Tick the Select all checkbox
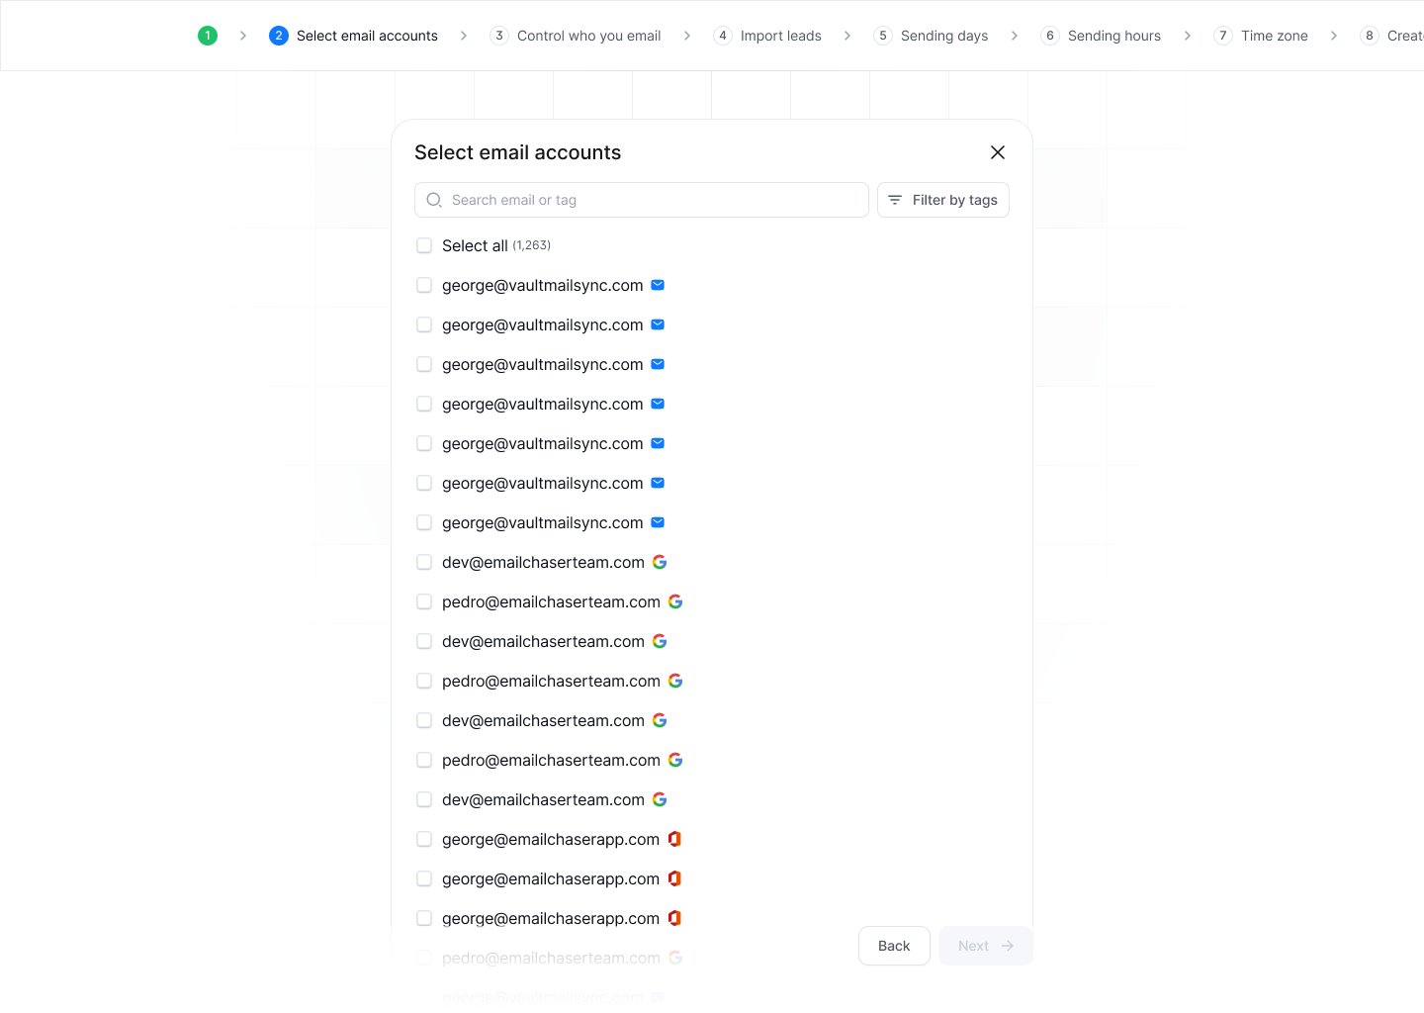 tap(424, 245)
